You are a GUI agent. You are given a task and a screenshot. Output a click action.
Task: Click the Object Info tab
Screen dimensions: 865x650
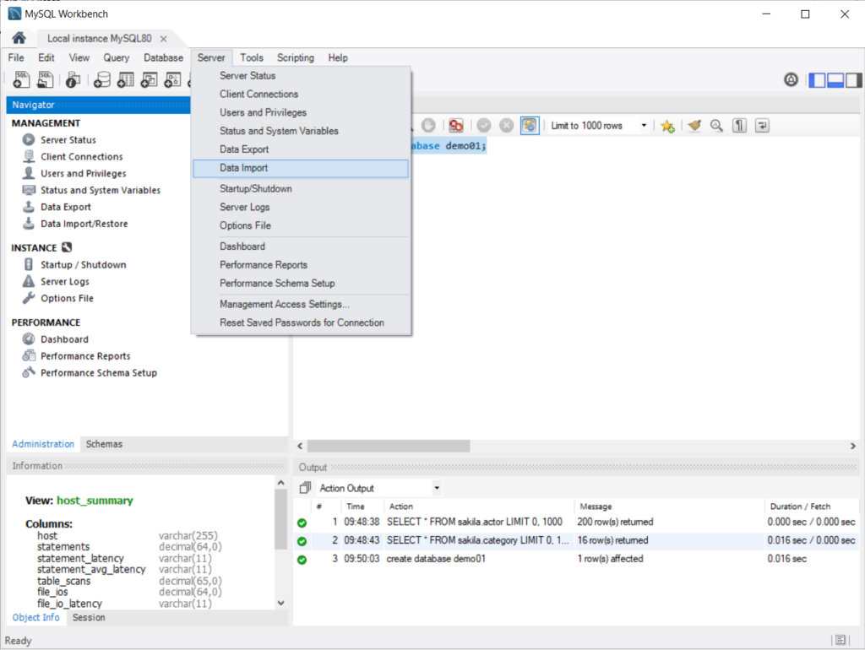[35, 618]
